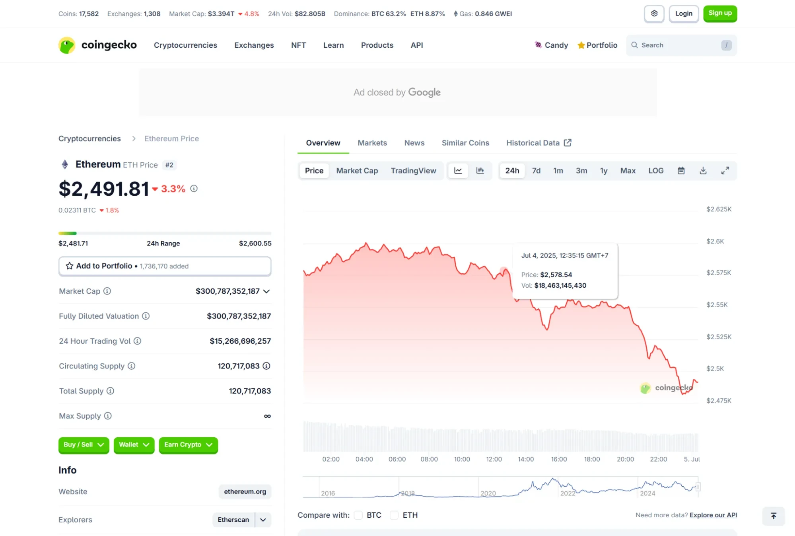Open Historical Data tab

pos(538,143)
